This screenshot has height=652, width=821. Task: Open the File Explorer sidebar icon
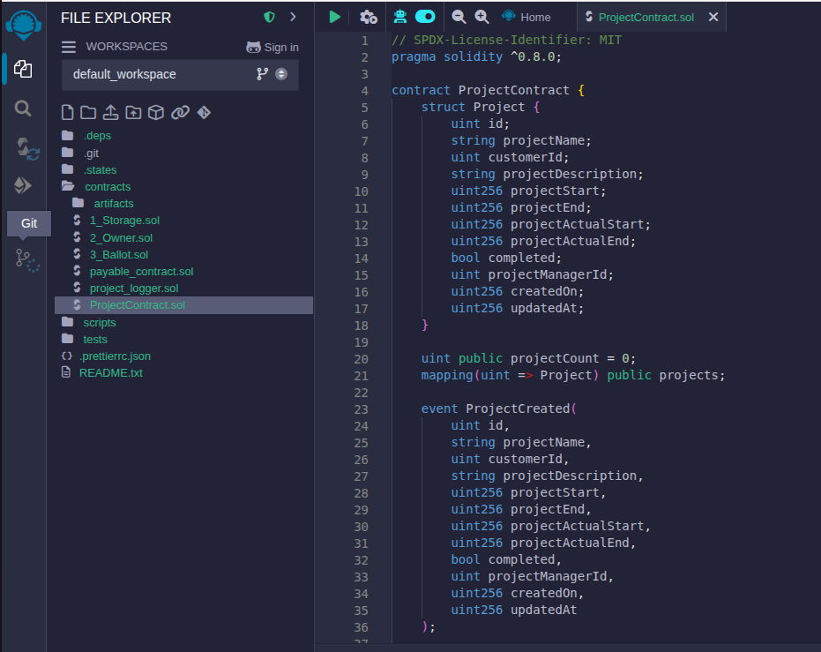click(x=23, y=69)
